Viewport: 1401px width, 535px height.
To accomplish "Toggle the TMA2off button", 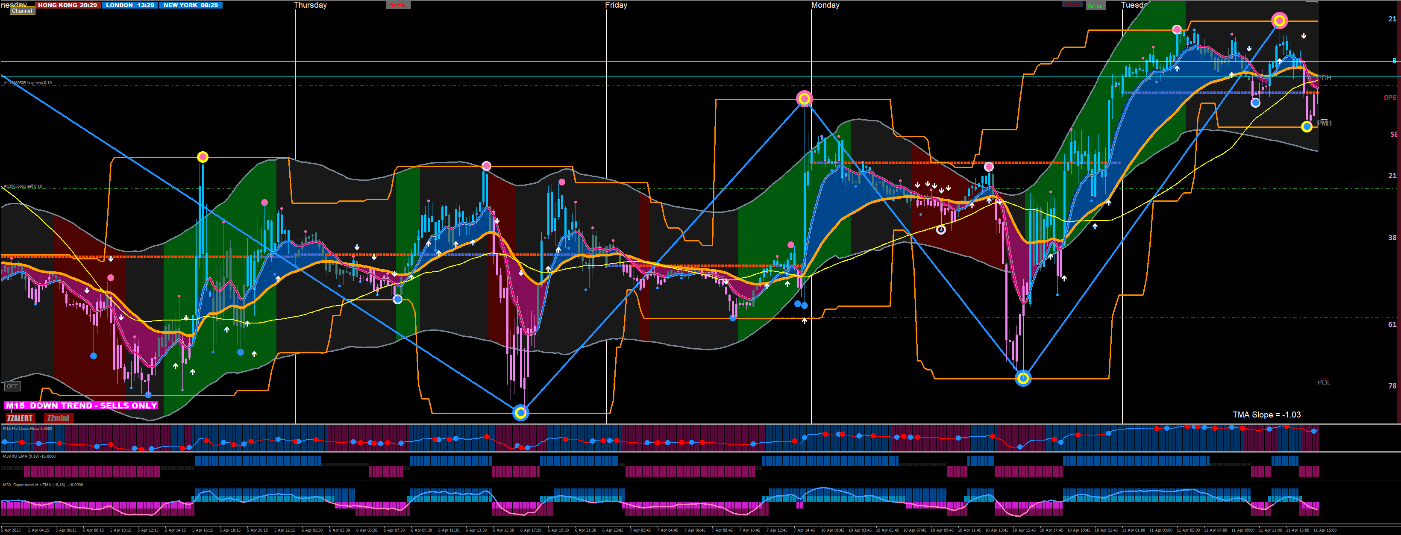I will (1072, 5).
